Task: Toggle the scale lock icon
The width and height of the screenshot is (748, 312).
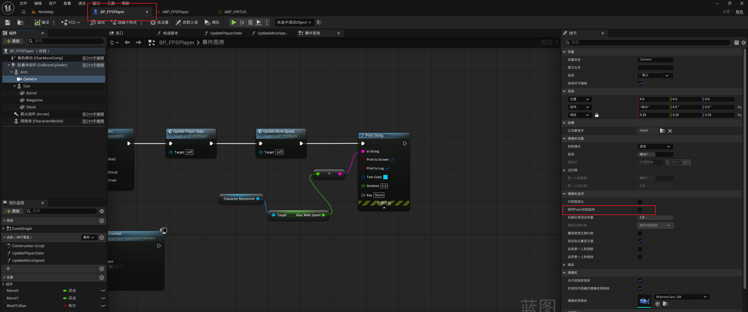Action: 597,115
